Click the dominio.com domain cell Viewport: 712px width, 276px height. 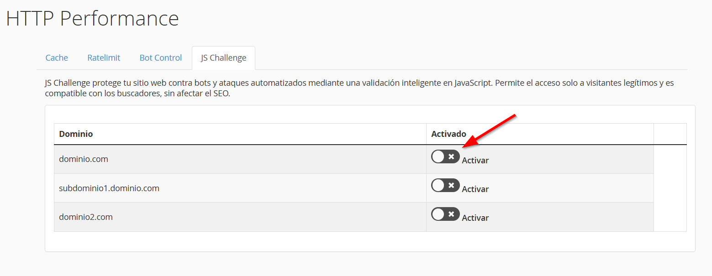(84, 159)
